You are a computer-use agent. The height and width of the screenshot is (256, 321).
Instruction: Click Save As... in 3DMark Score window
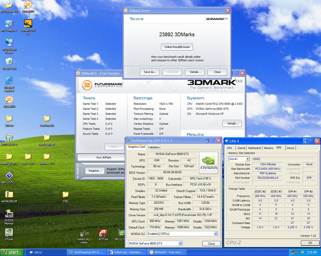[x=150, y=72]
